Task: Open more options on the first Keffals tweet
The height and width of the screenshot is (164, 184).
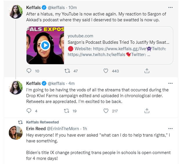Action: point(171,7)
